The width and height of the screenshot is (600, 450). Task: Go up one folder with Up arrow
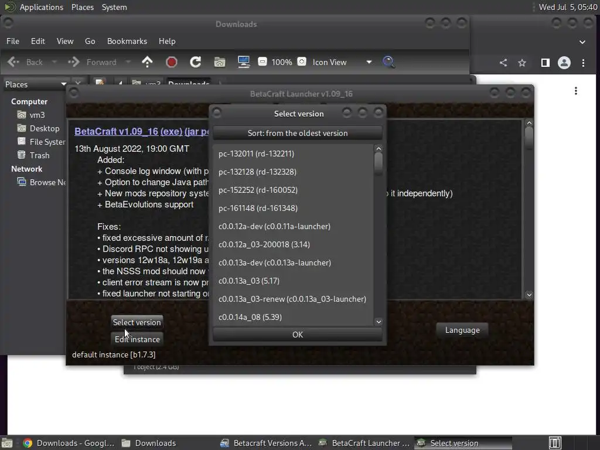(147, 62)
